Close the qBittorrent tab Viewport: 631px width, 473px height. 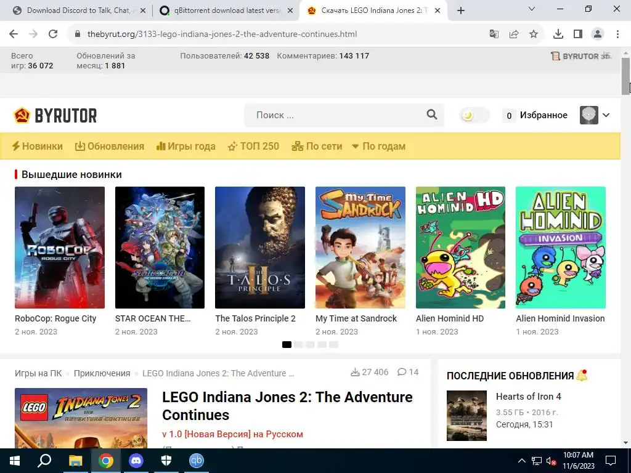290,11
